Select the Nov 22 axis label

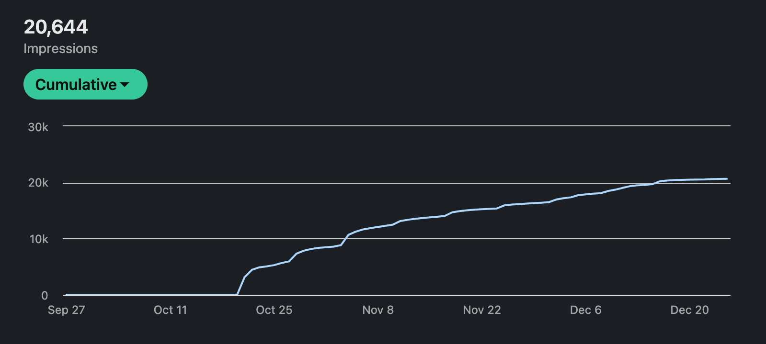pos(482,310)
